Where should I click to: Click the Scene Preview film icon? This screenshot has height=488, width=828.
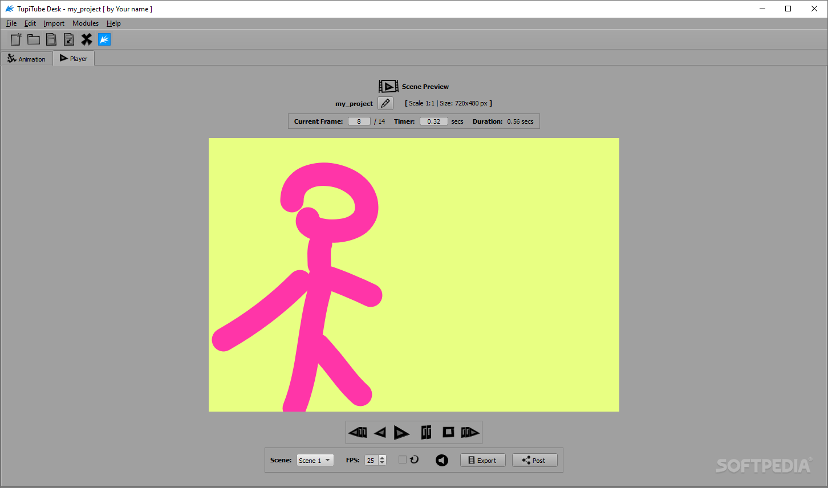(x=388, y=87)
